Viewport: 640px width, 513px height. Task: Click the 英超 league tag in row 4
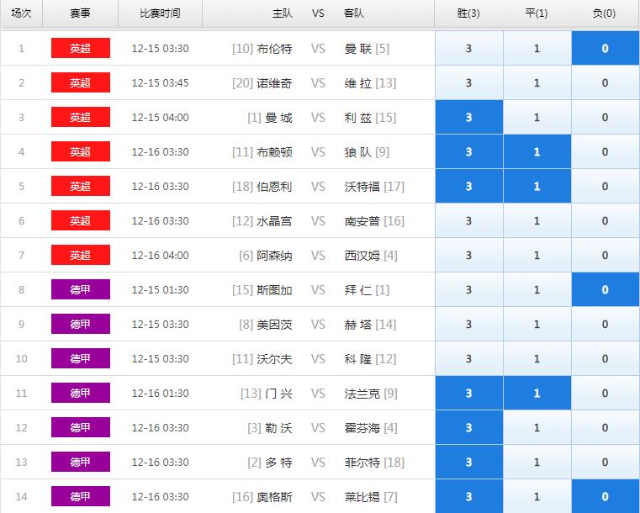click(81, 151)
